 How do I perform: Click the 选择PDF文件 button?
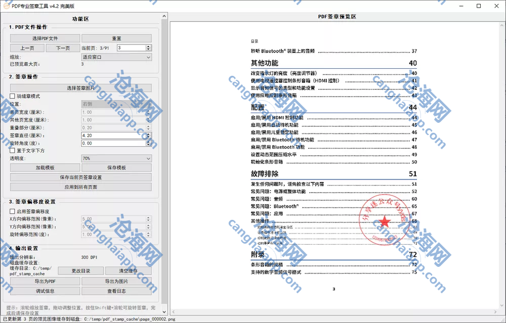45,38
